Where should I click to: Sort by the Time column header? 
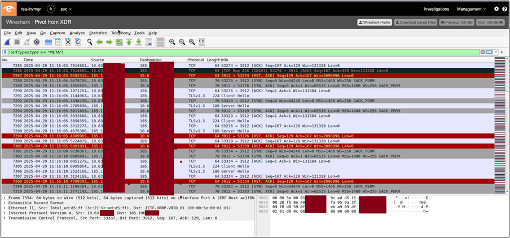[x=56, y=60]
